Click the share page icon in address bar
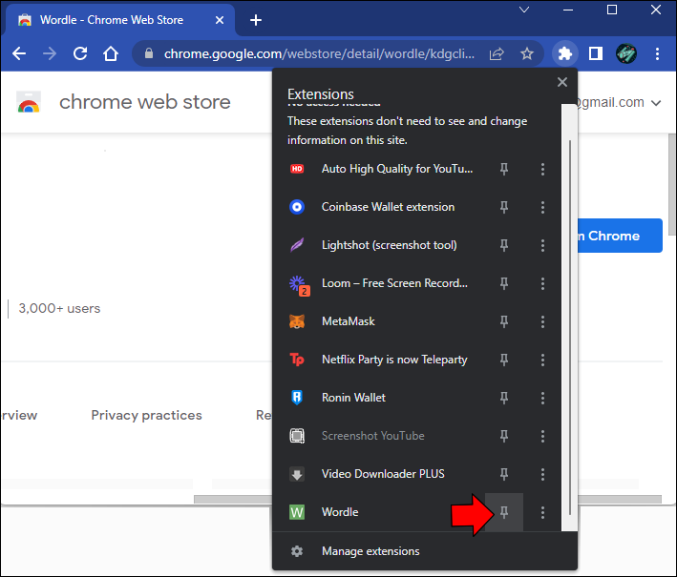The image size is (677, 577). point(497,53)
